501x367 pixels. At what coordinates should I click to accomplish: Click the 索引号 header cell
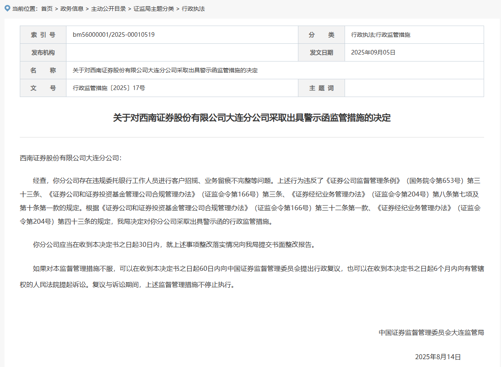coord(43,35)
